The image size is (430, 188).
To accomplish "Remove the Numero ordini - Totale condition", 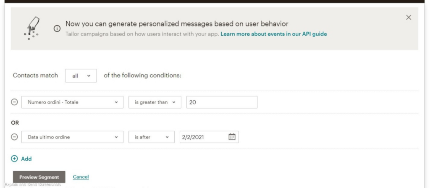I will pyautogui.click(x=14, y=102).
